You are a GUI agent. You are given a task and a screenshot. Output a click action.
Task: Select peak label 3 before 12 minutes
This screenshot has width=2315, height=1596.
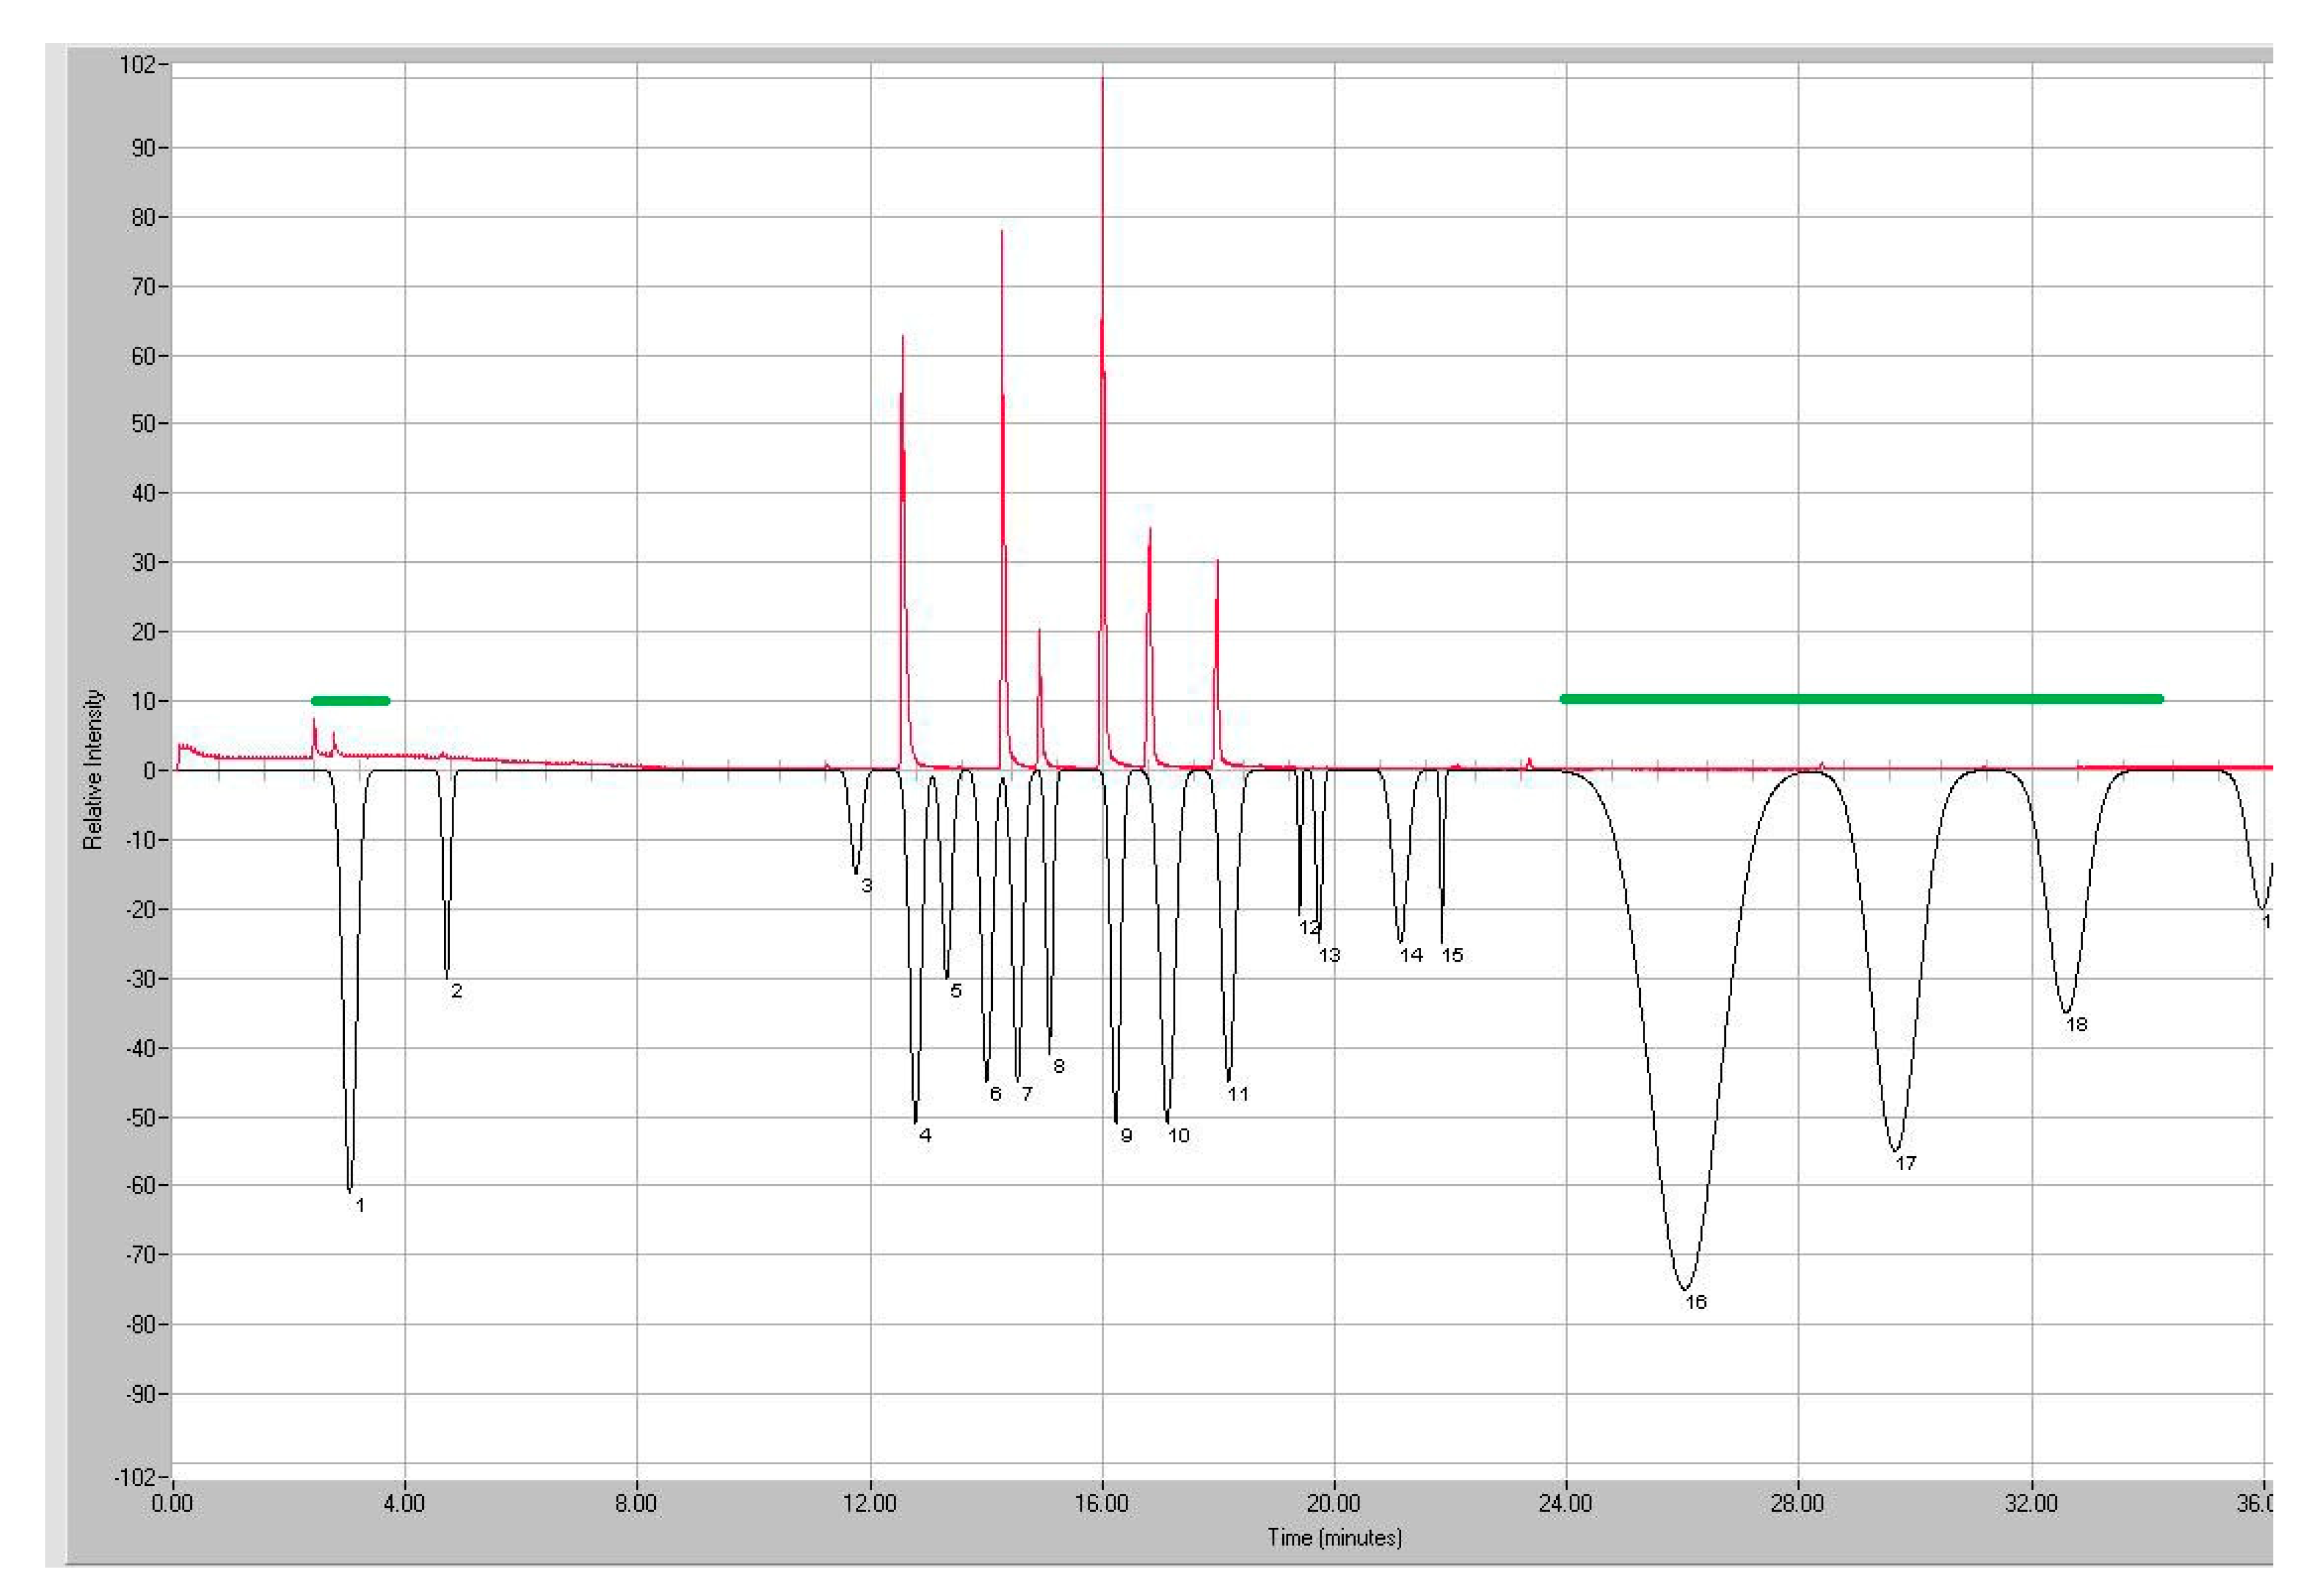tap(867, 886)
